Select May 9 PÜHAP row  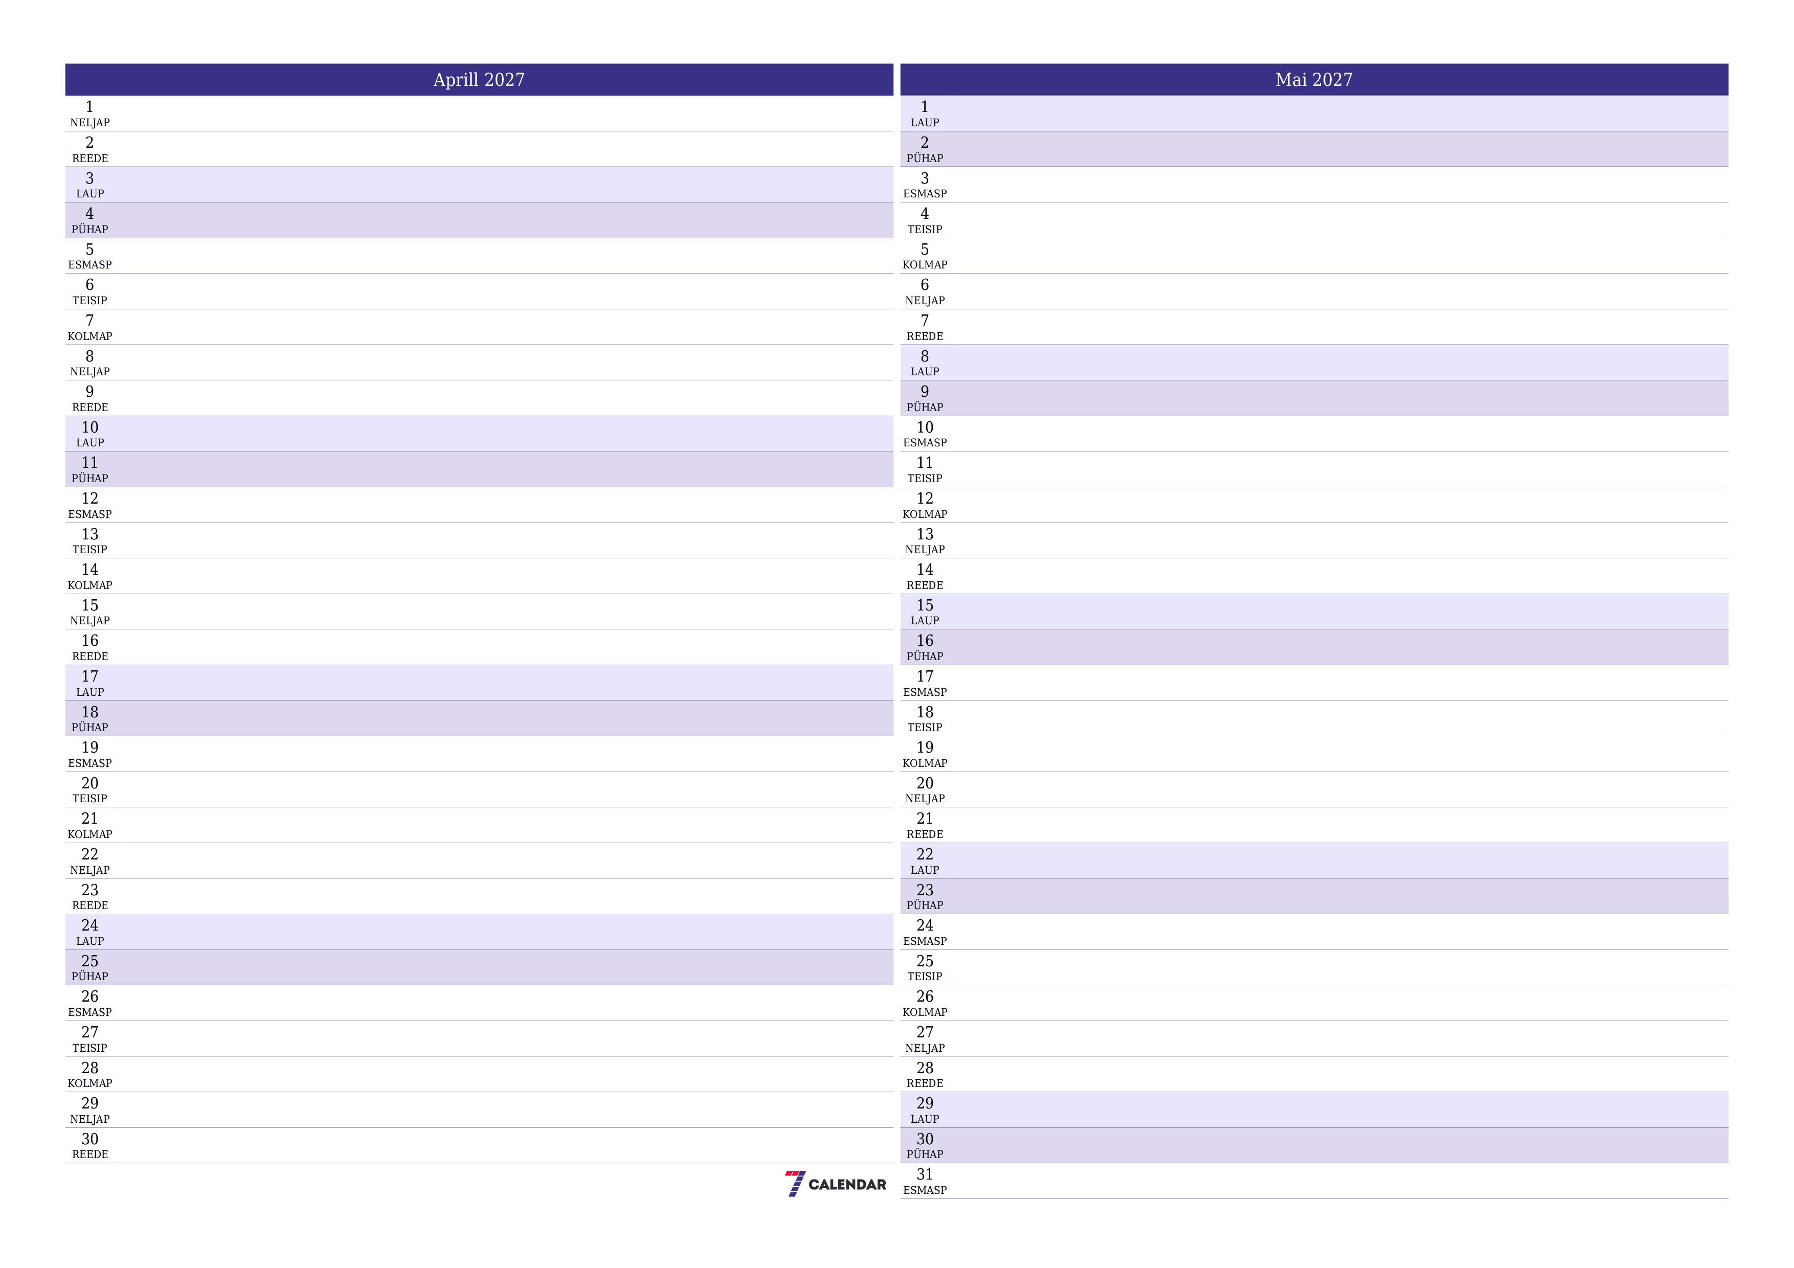[x=1314, y=398]
